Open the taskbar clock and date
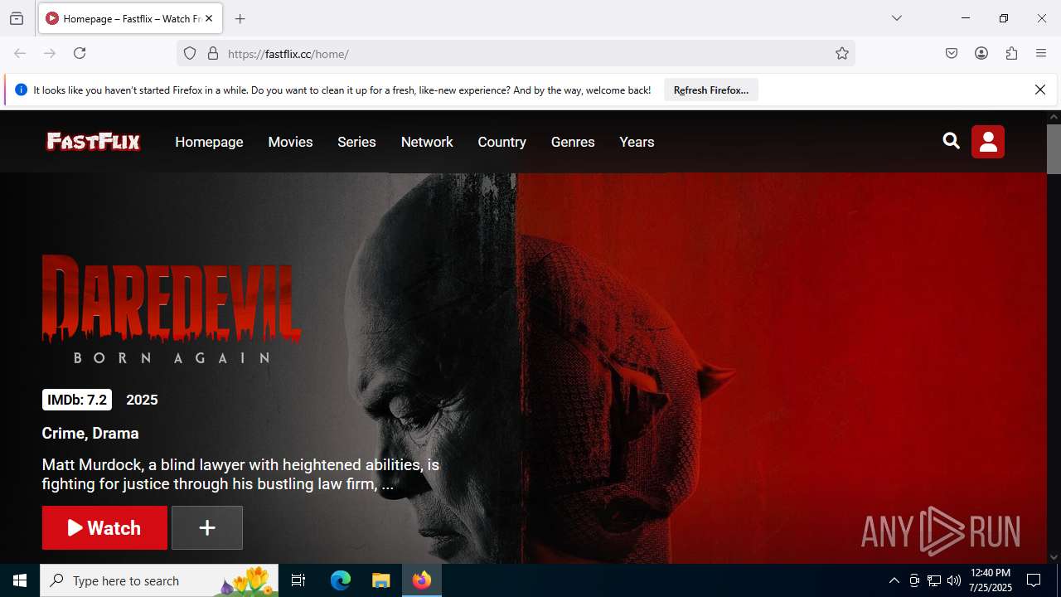The width and height of the screenshot is (1061, 597). [991, 580]
